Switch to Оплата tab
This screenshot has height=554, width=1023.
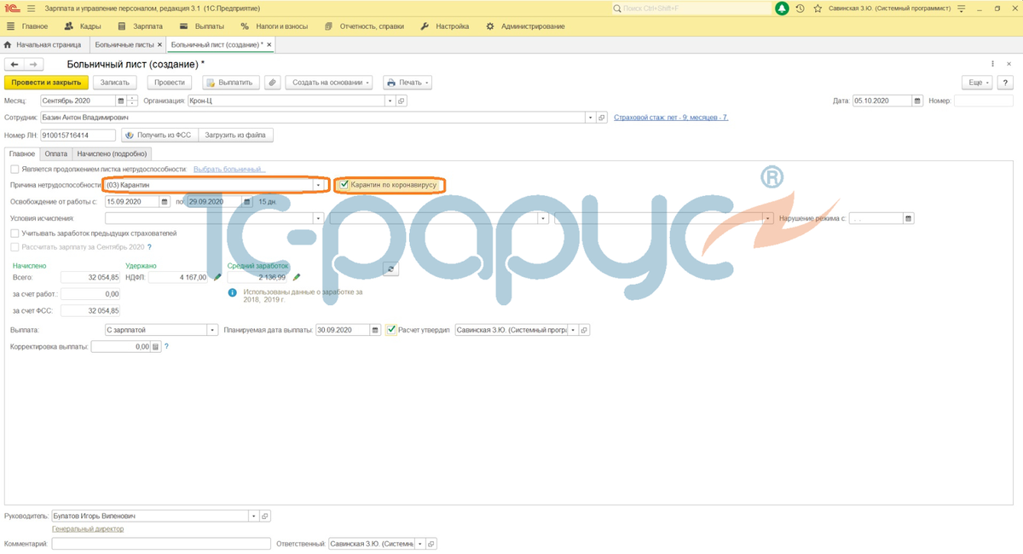click(x=56, y=153)
